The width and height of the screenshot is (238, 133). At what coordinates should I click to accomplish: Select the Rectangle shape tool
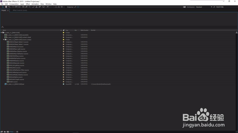click(23, 7)
